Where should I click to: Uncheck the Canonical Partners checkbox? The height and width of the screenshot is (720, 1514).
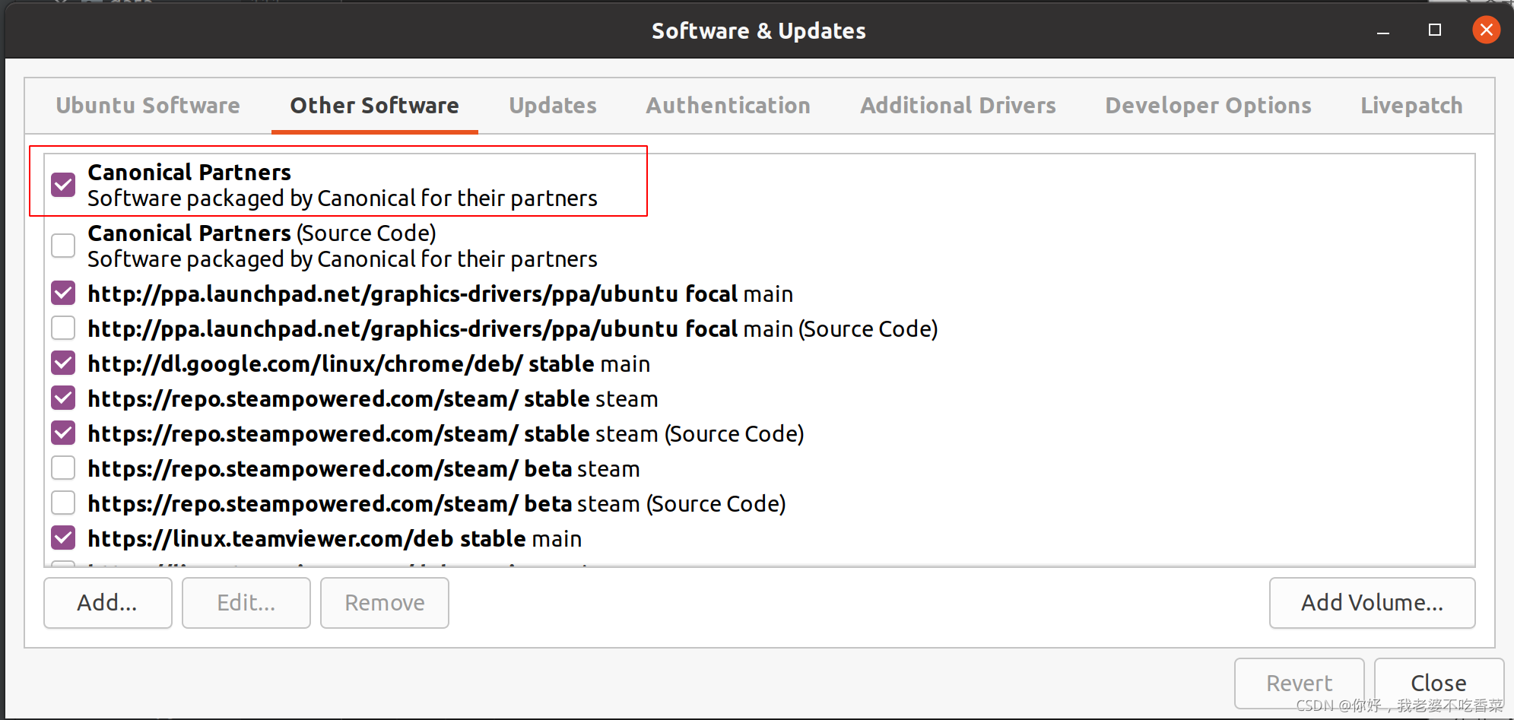[63, 185]
